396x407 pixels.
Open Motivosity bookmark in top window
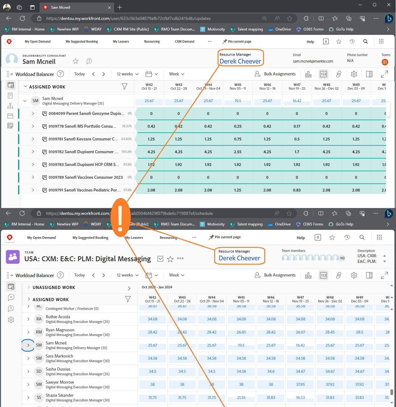(x=213, y=29)
